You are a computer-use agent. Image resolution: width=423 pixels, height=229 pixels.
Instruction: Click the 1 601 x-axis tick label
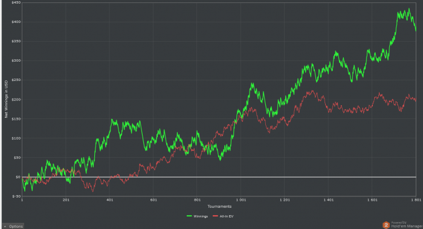point(372,200)
